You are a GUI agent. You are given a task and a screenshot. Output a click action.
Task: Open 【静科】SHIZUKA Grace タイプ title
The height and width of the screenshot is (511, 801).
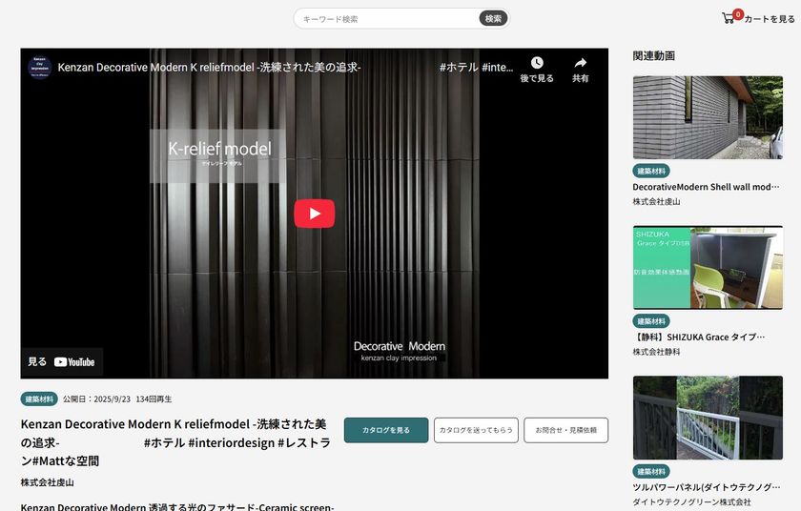(x=699, y=337)
